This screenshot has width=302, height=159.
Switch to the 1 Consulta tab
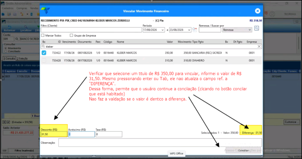click(x=9, y=58)
